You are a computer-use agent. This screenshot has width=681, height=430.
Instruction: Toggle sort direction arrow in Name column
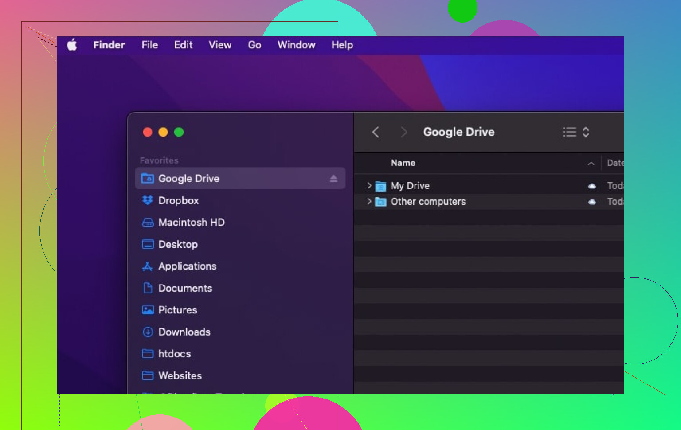click(591, 163)
